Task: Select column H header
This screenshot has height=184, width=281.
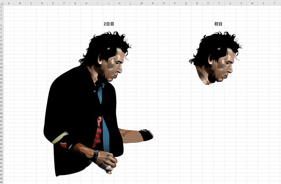Action: pos(86,3)
